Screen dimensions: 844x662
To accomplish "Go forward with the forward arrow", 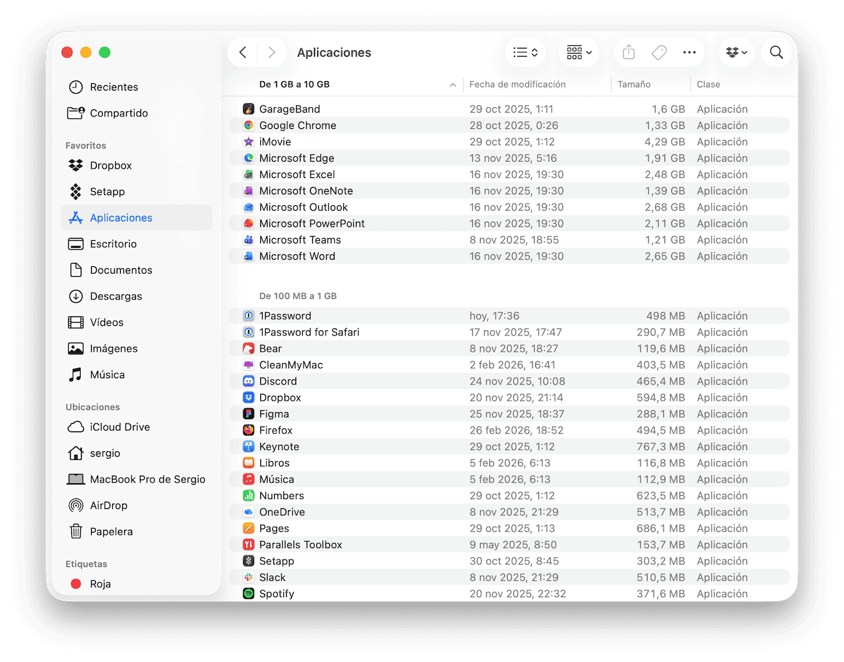I will point(271,53).
